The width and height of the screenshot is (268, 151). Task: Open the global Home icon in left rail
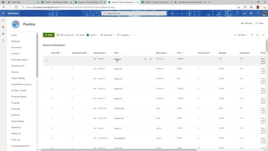pyautogui.click(x=3, y=20)
